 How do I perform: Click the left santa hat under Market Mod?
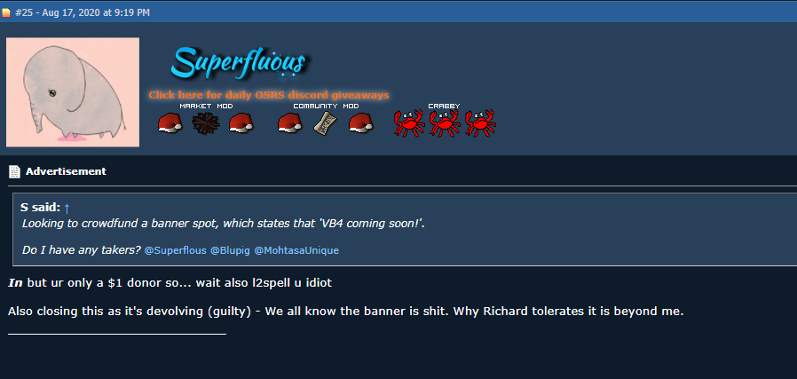(170, 123)
